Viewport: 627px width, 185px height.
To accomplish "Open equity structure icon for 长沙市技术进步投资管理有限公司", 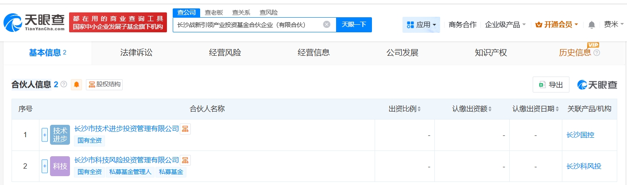I will 186,129.
